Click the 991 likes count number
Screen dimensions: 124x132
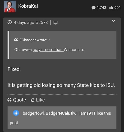point(117,8)
